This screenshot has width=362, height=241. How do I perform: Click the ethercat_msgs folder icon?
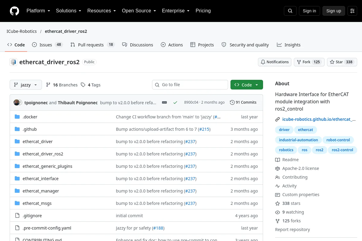17,203
